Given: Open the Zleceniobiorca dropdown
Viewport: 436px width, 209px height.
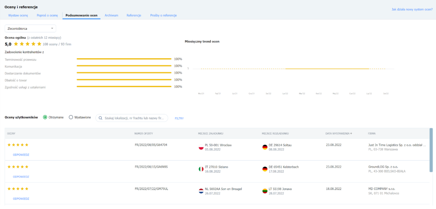Looking at the screenshot, I should [30, 28].
